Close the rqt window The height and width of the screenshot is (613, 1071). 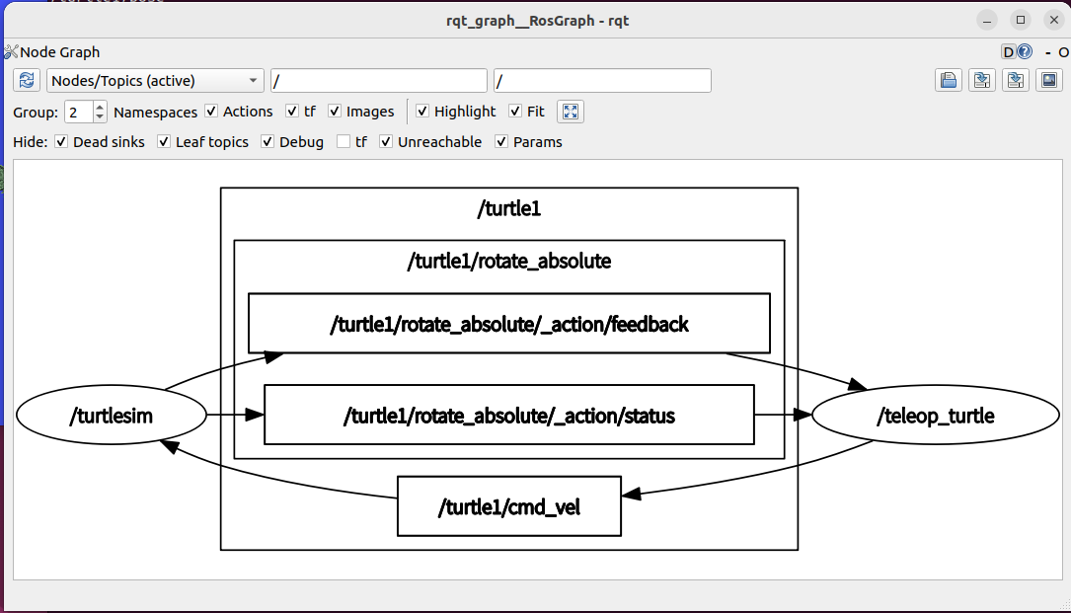[x=1054, y=20]
